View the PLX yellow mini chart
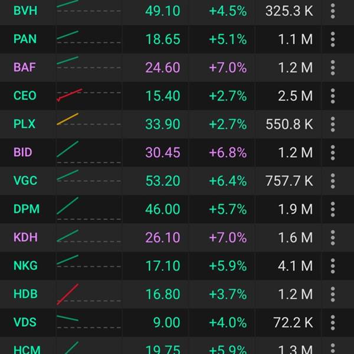 click(88, 120)
